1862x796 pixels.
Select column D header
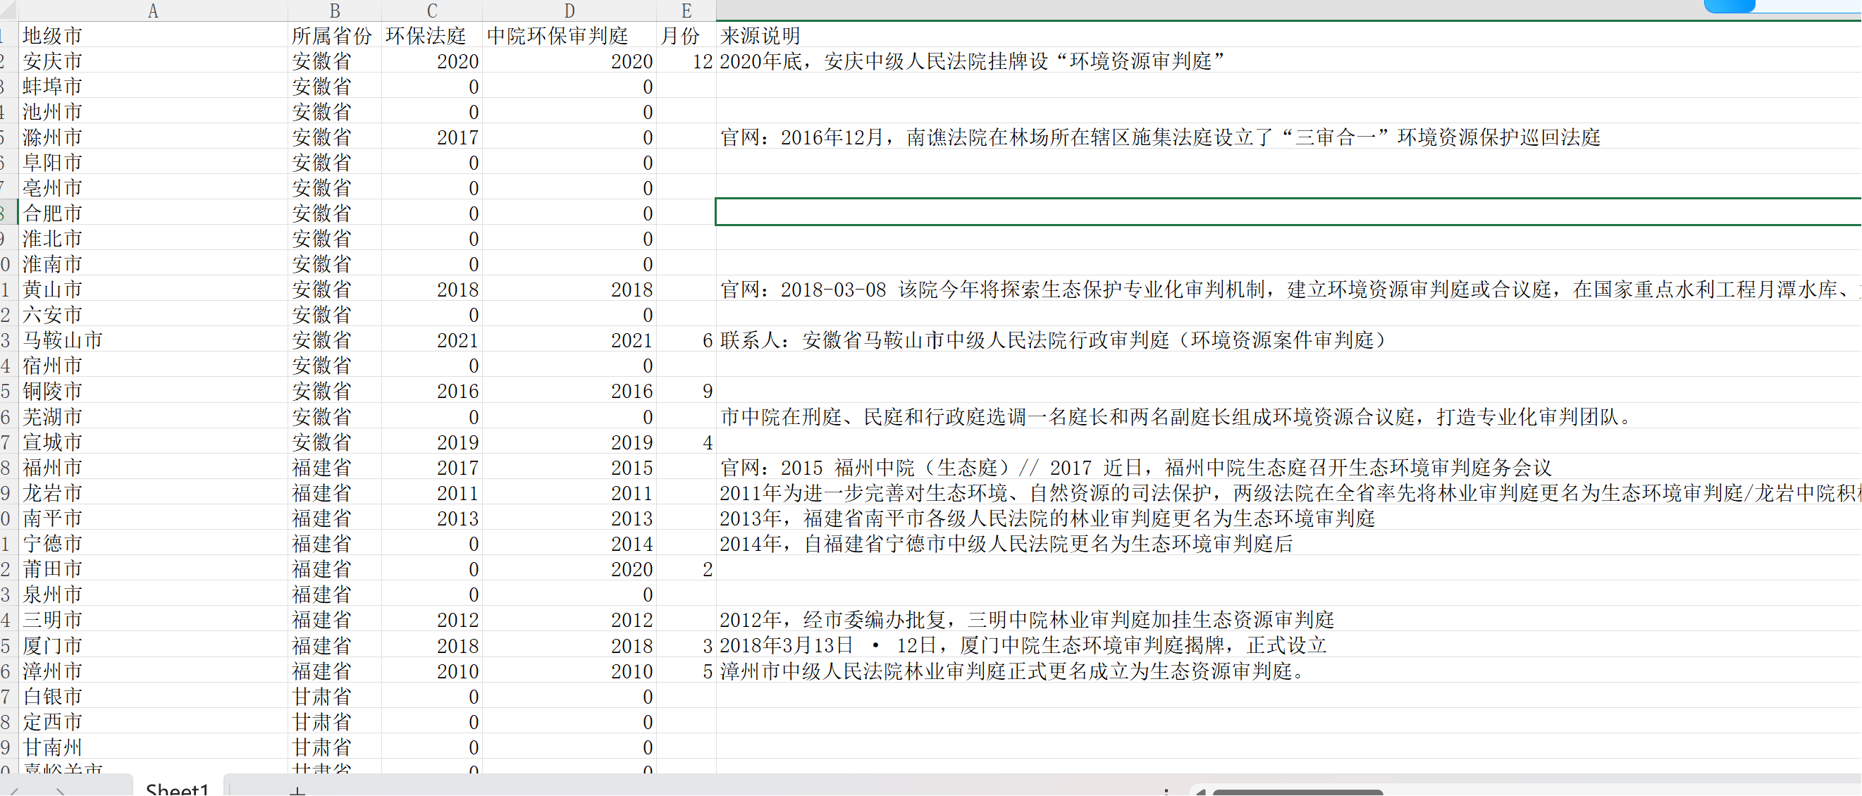(569, 11)
